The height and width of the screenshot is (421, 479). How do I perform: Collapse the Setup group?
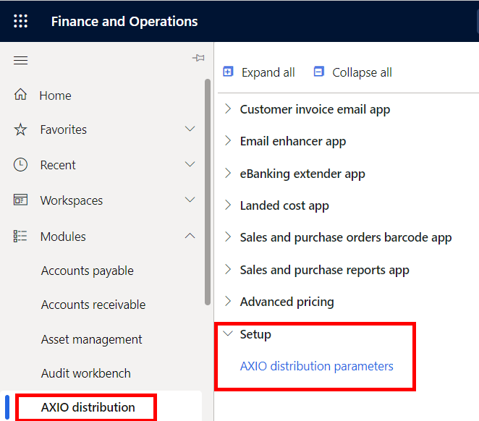pyautogui.click(x=228, y=333)
